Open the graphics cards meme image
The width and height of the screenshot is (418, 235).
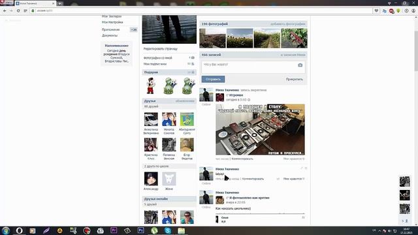(x=260, y=129)
